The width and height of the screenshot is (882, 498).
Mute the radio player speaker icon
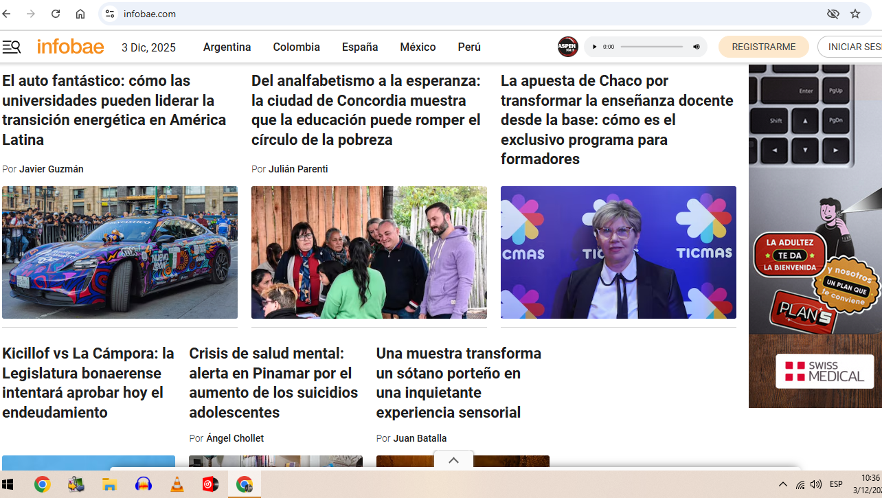point(696,47)
